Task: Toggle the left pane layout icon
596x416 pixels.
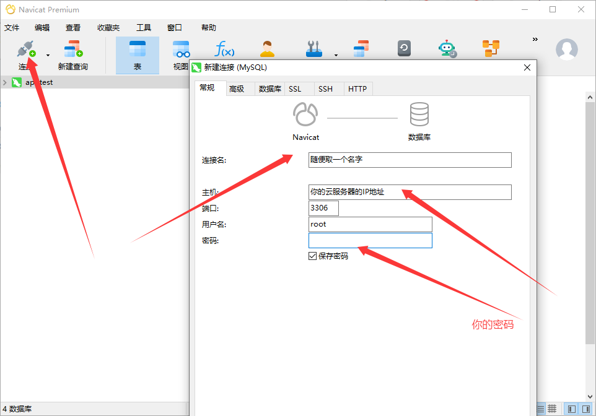Action: tap(572, 409)
